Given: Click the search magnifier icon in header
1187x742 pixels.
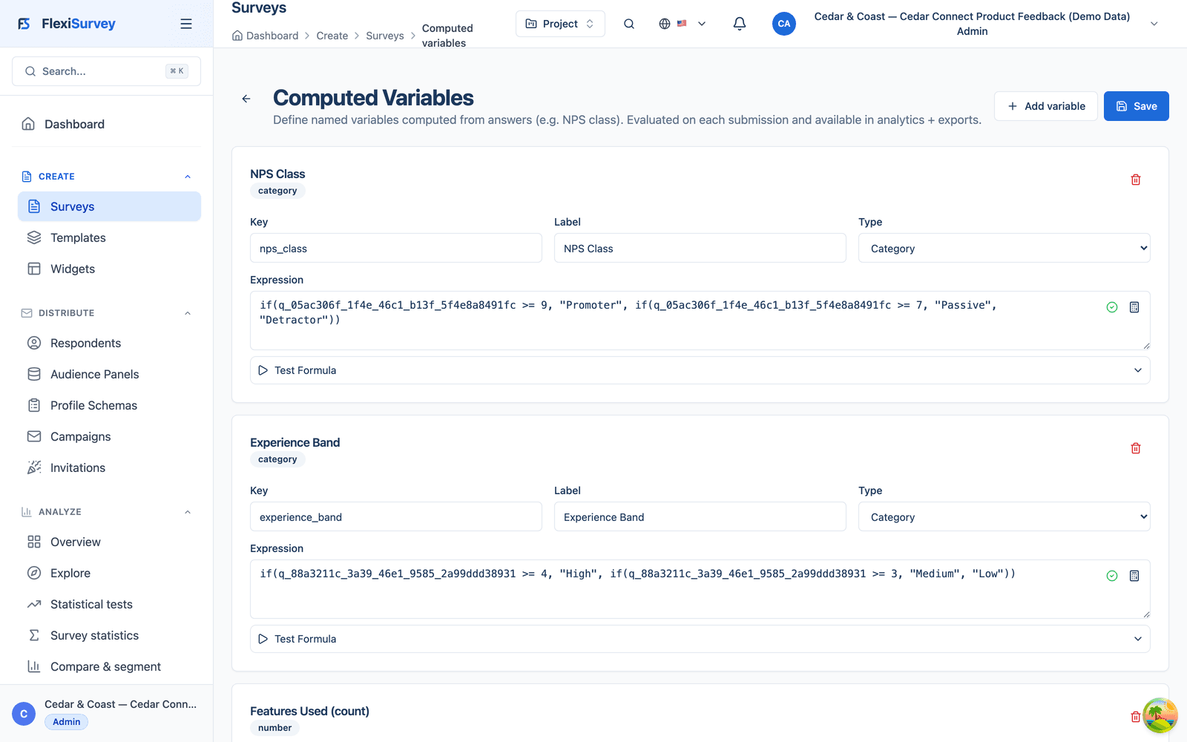Looking at the screenshot, I should [x=629, y=24].
